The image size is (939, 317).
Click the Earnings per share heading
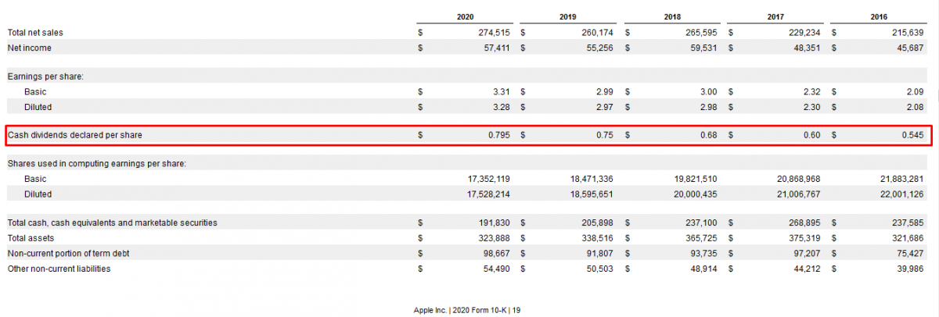45,77
